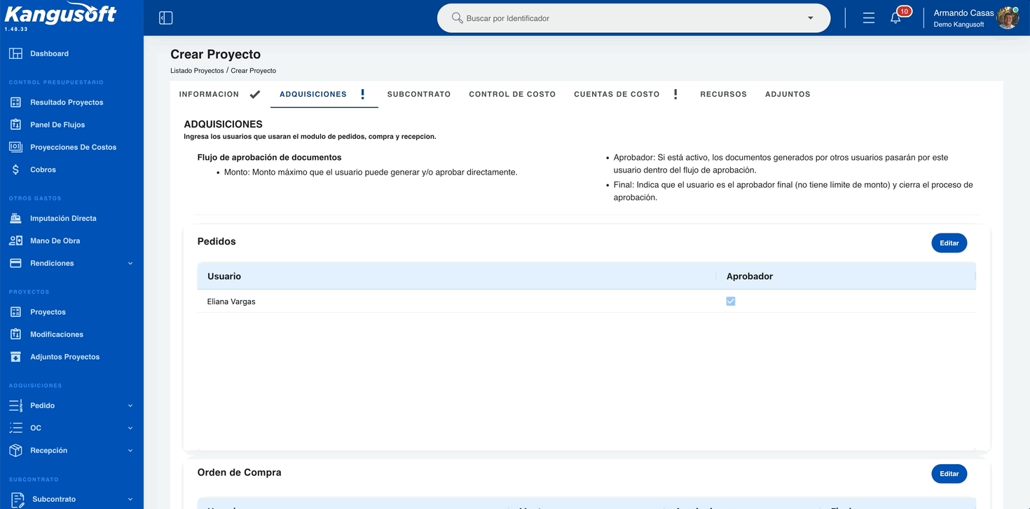Open Armando Casas profile avatar
Viewport: 1030px width, 509px height.
click(x=1008, y=18)
